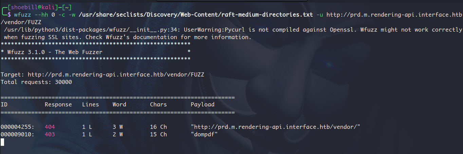Click the "dompdf" payload result

click(x=204, y=134)
